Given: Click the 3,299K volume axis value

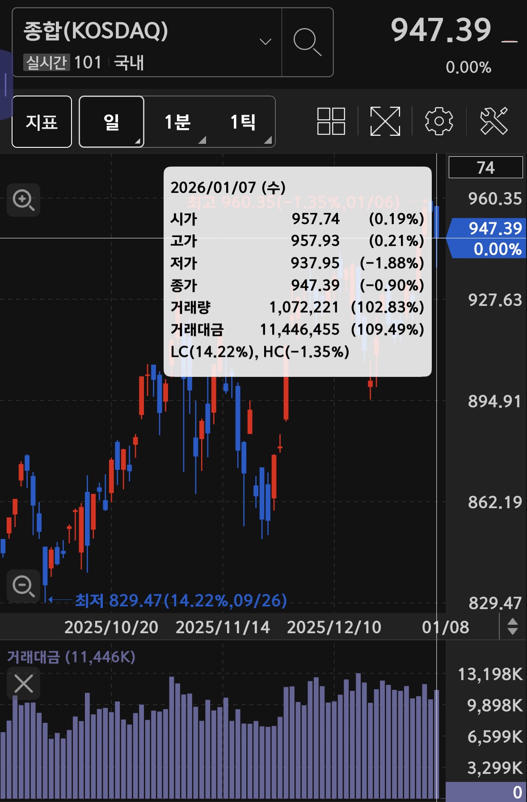Looking at the screenshot, I should 495,768.
